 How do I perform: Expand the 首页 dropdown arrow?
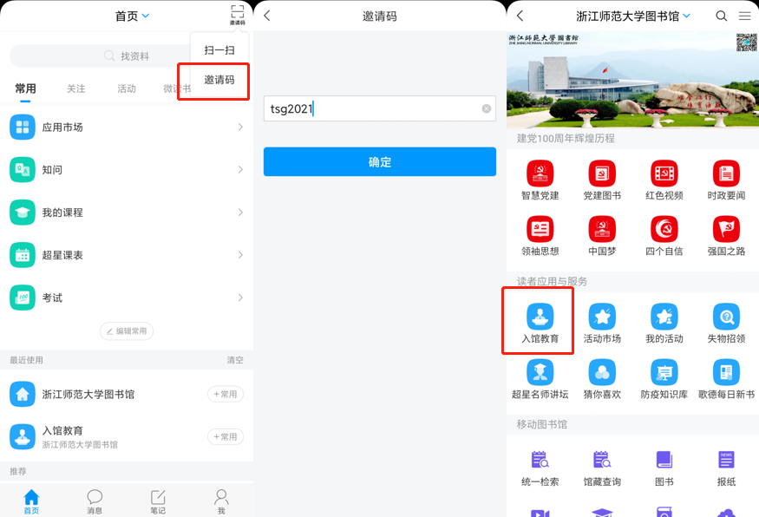click(145, 16)
